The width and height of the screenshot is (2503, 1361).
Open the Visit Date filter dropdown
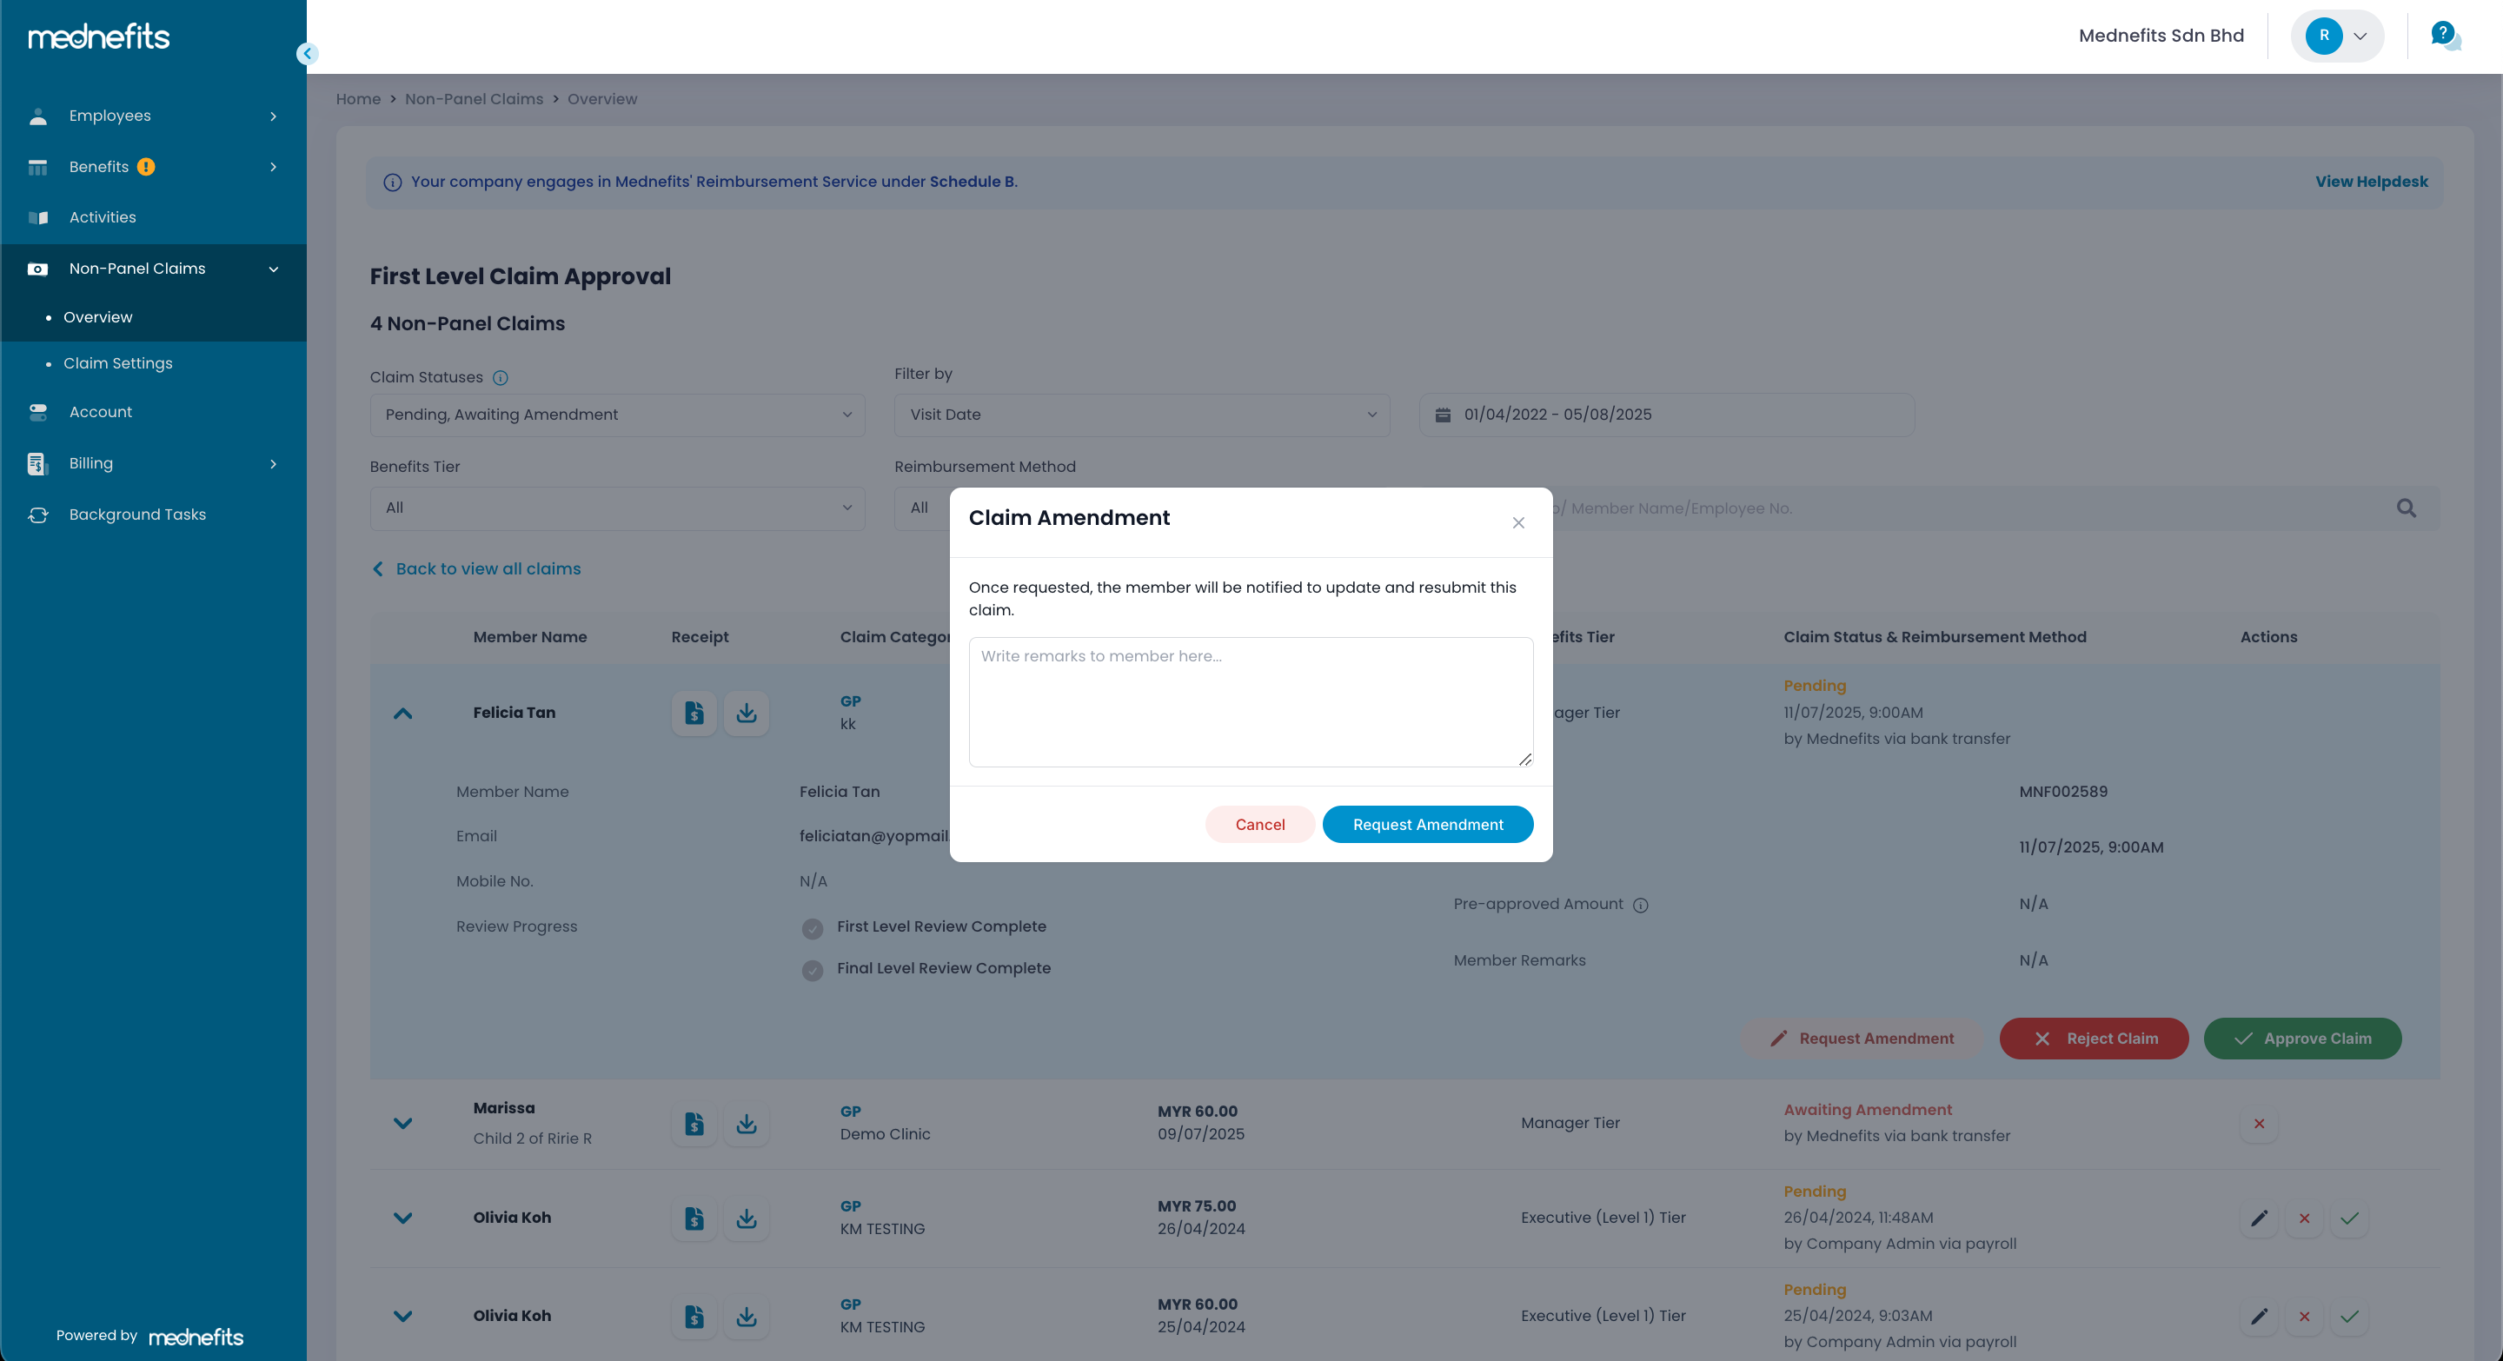coord(1142,415)
